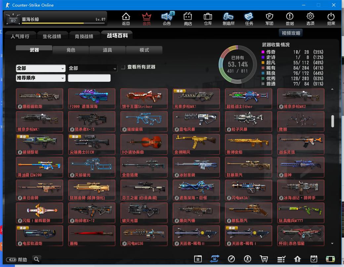Click the gift window icon in bottom bar
Screen dimensions: 344x267
pos(198,259)
